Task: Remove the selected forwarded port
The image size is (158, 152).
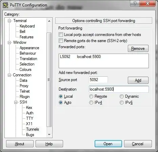Action: pyautogui.click(x=138, y=49)
